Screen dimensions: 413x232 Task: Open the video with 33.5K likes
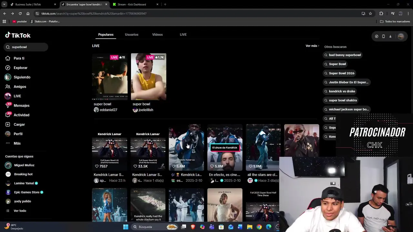click(148, 147)
